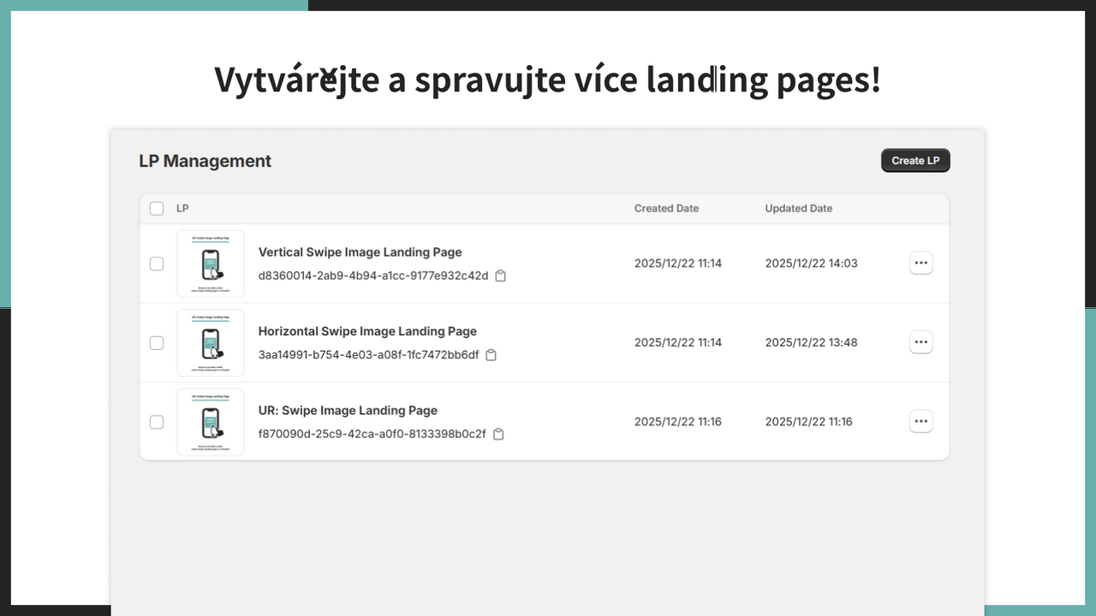Click the ID text 3aa14991-b754-4e03-a08f-1fc7472bb6df
The width and height of the screenshot is (1096, 616).
(x=369, y=355)
